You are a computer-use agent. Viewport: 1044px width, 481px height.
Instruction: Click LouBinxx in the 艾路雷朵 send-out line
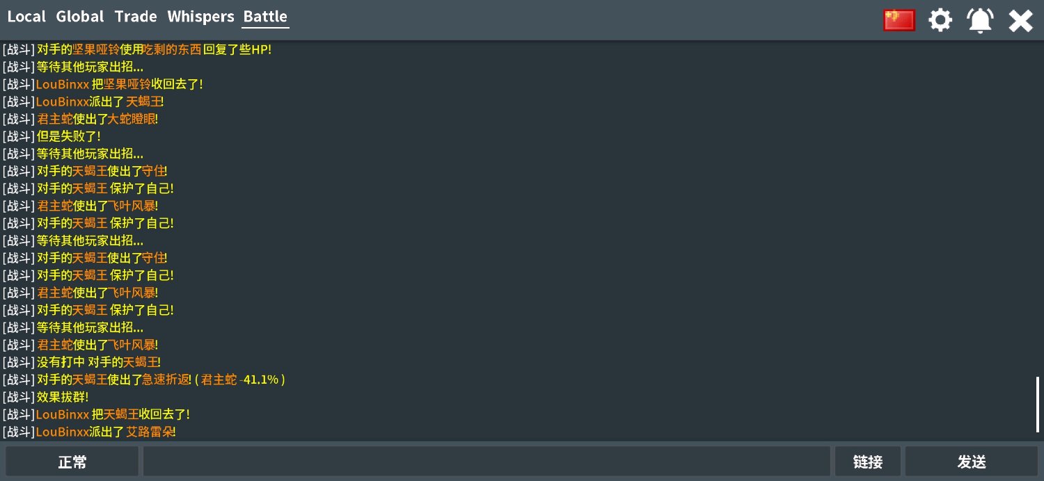[x=63, y=432]
